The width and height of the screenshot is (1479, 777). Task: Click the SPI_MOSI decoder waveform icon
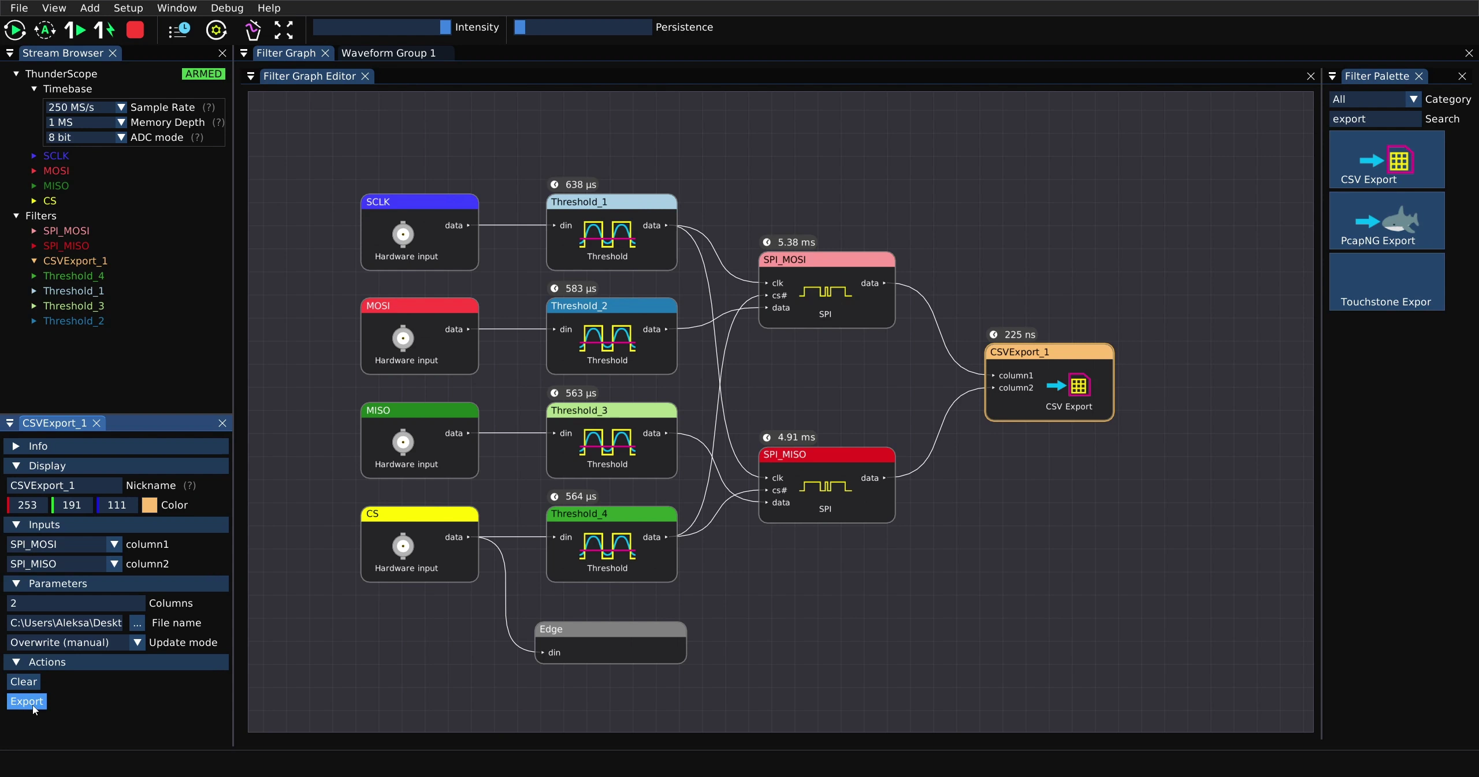click(x=825, y=292)
